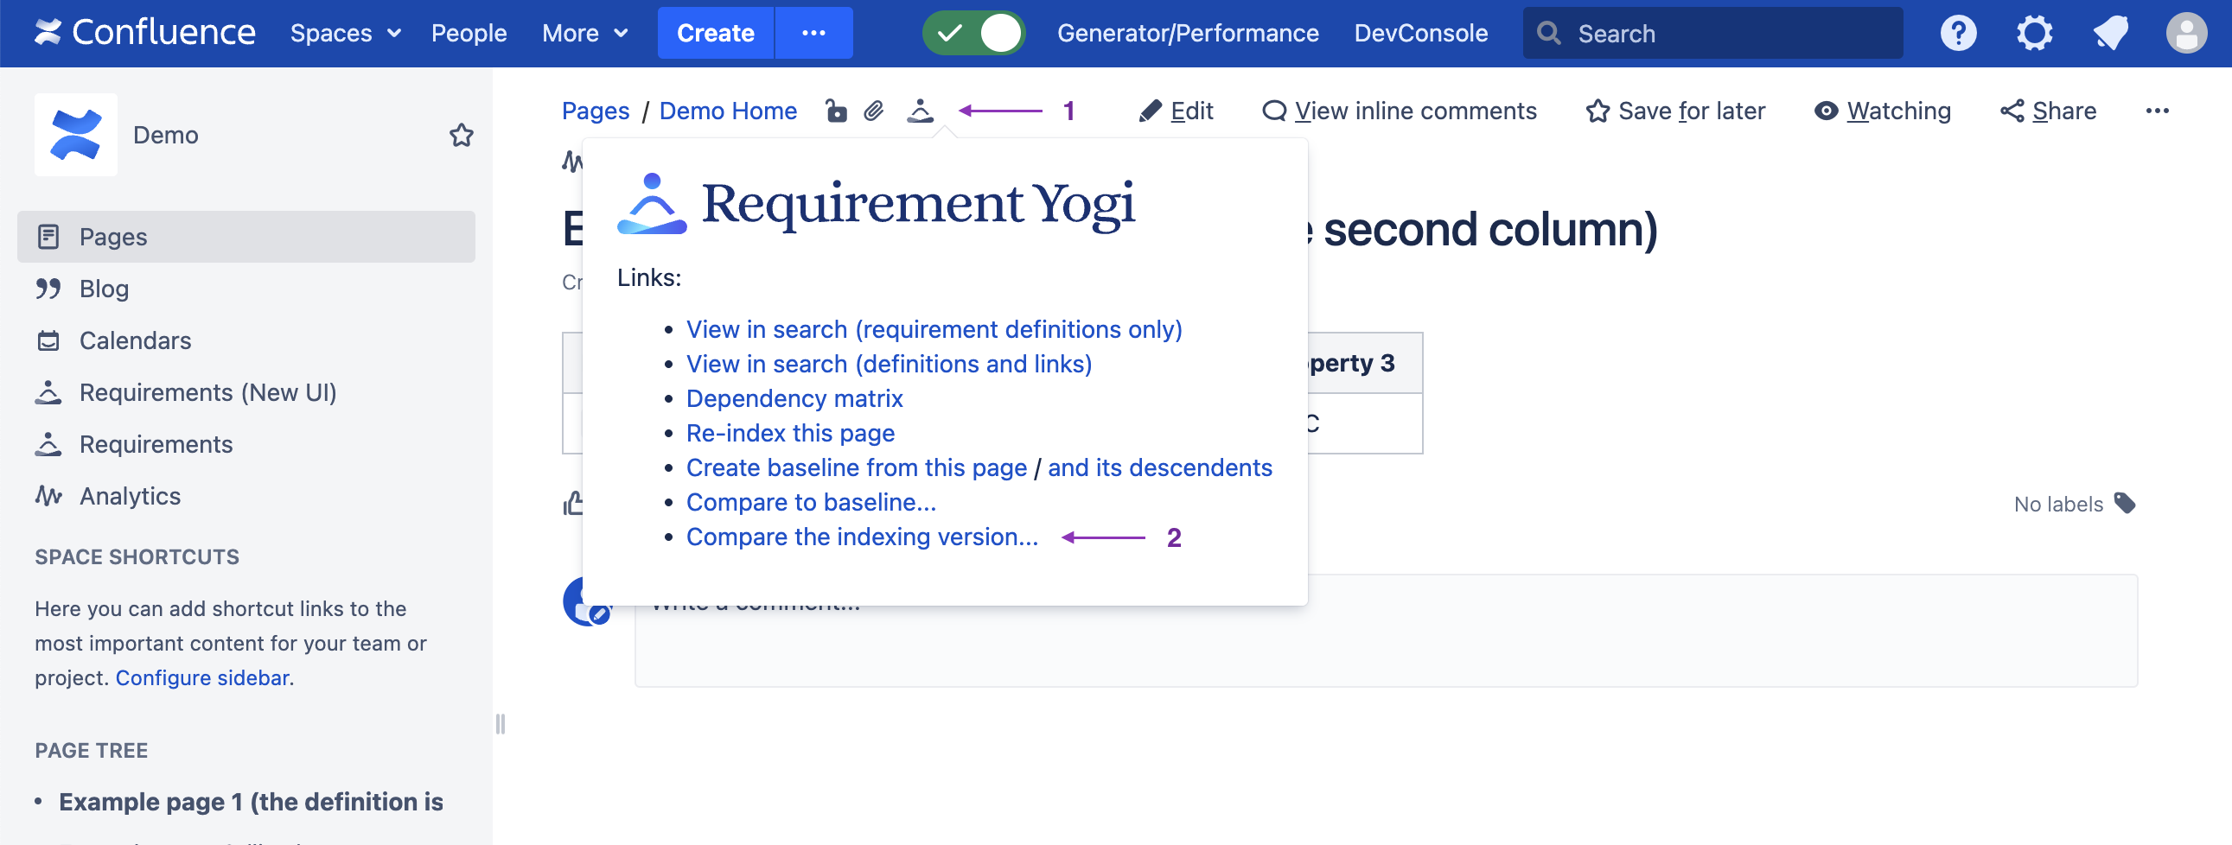Viewport: 2232px width, 845px height.
Task: Open the attachments paperclip icon
Action: coord(873,111)
